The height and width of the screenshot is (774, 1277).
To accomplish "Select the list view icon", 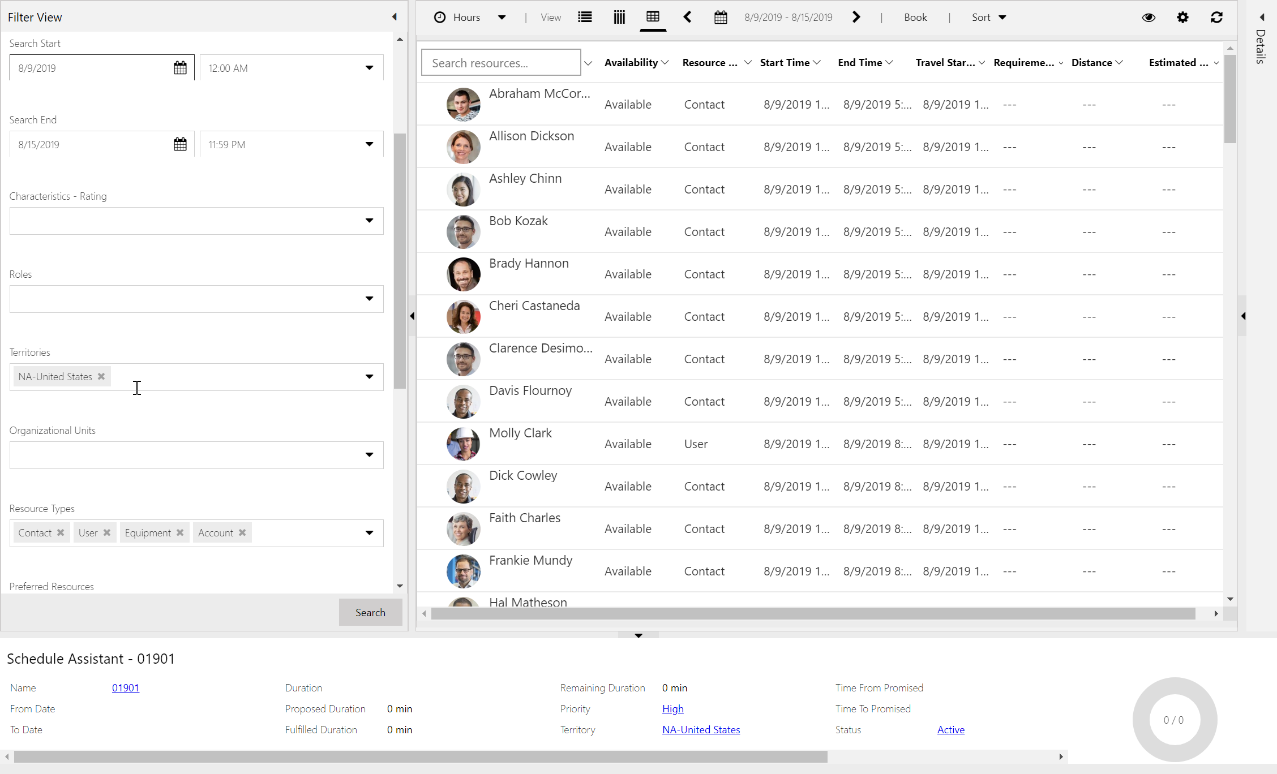I will pos(584,18).
